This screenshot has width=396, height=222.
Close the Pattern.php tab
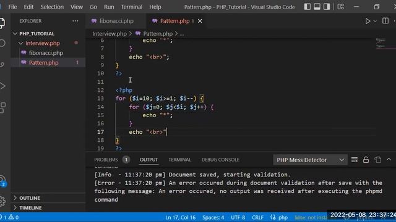[200, 21]
